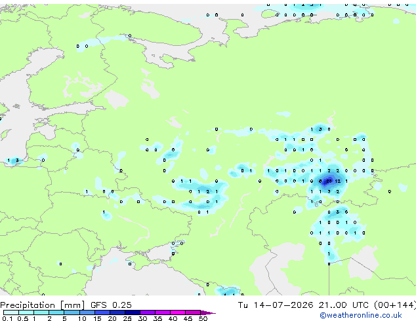Click the "Tu 14-07-2026" date text
The height and width of the screenshot is (321, 416).
[x=276, y=305]
